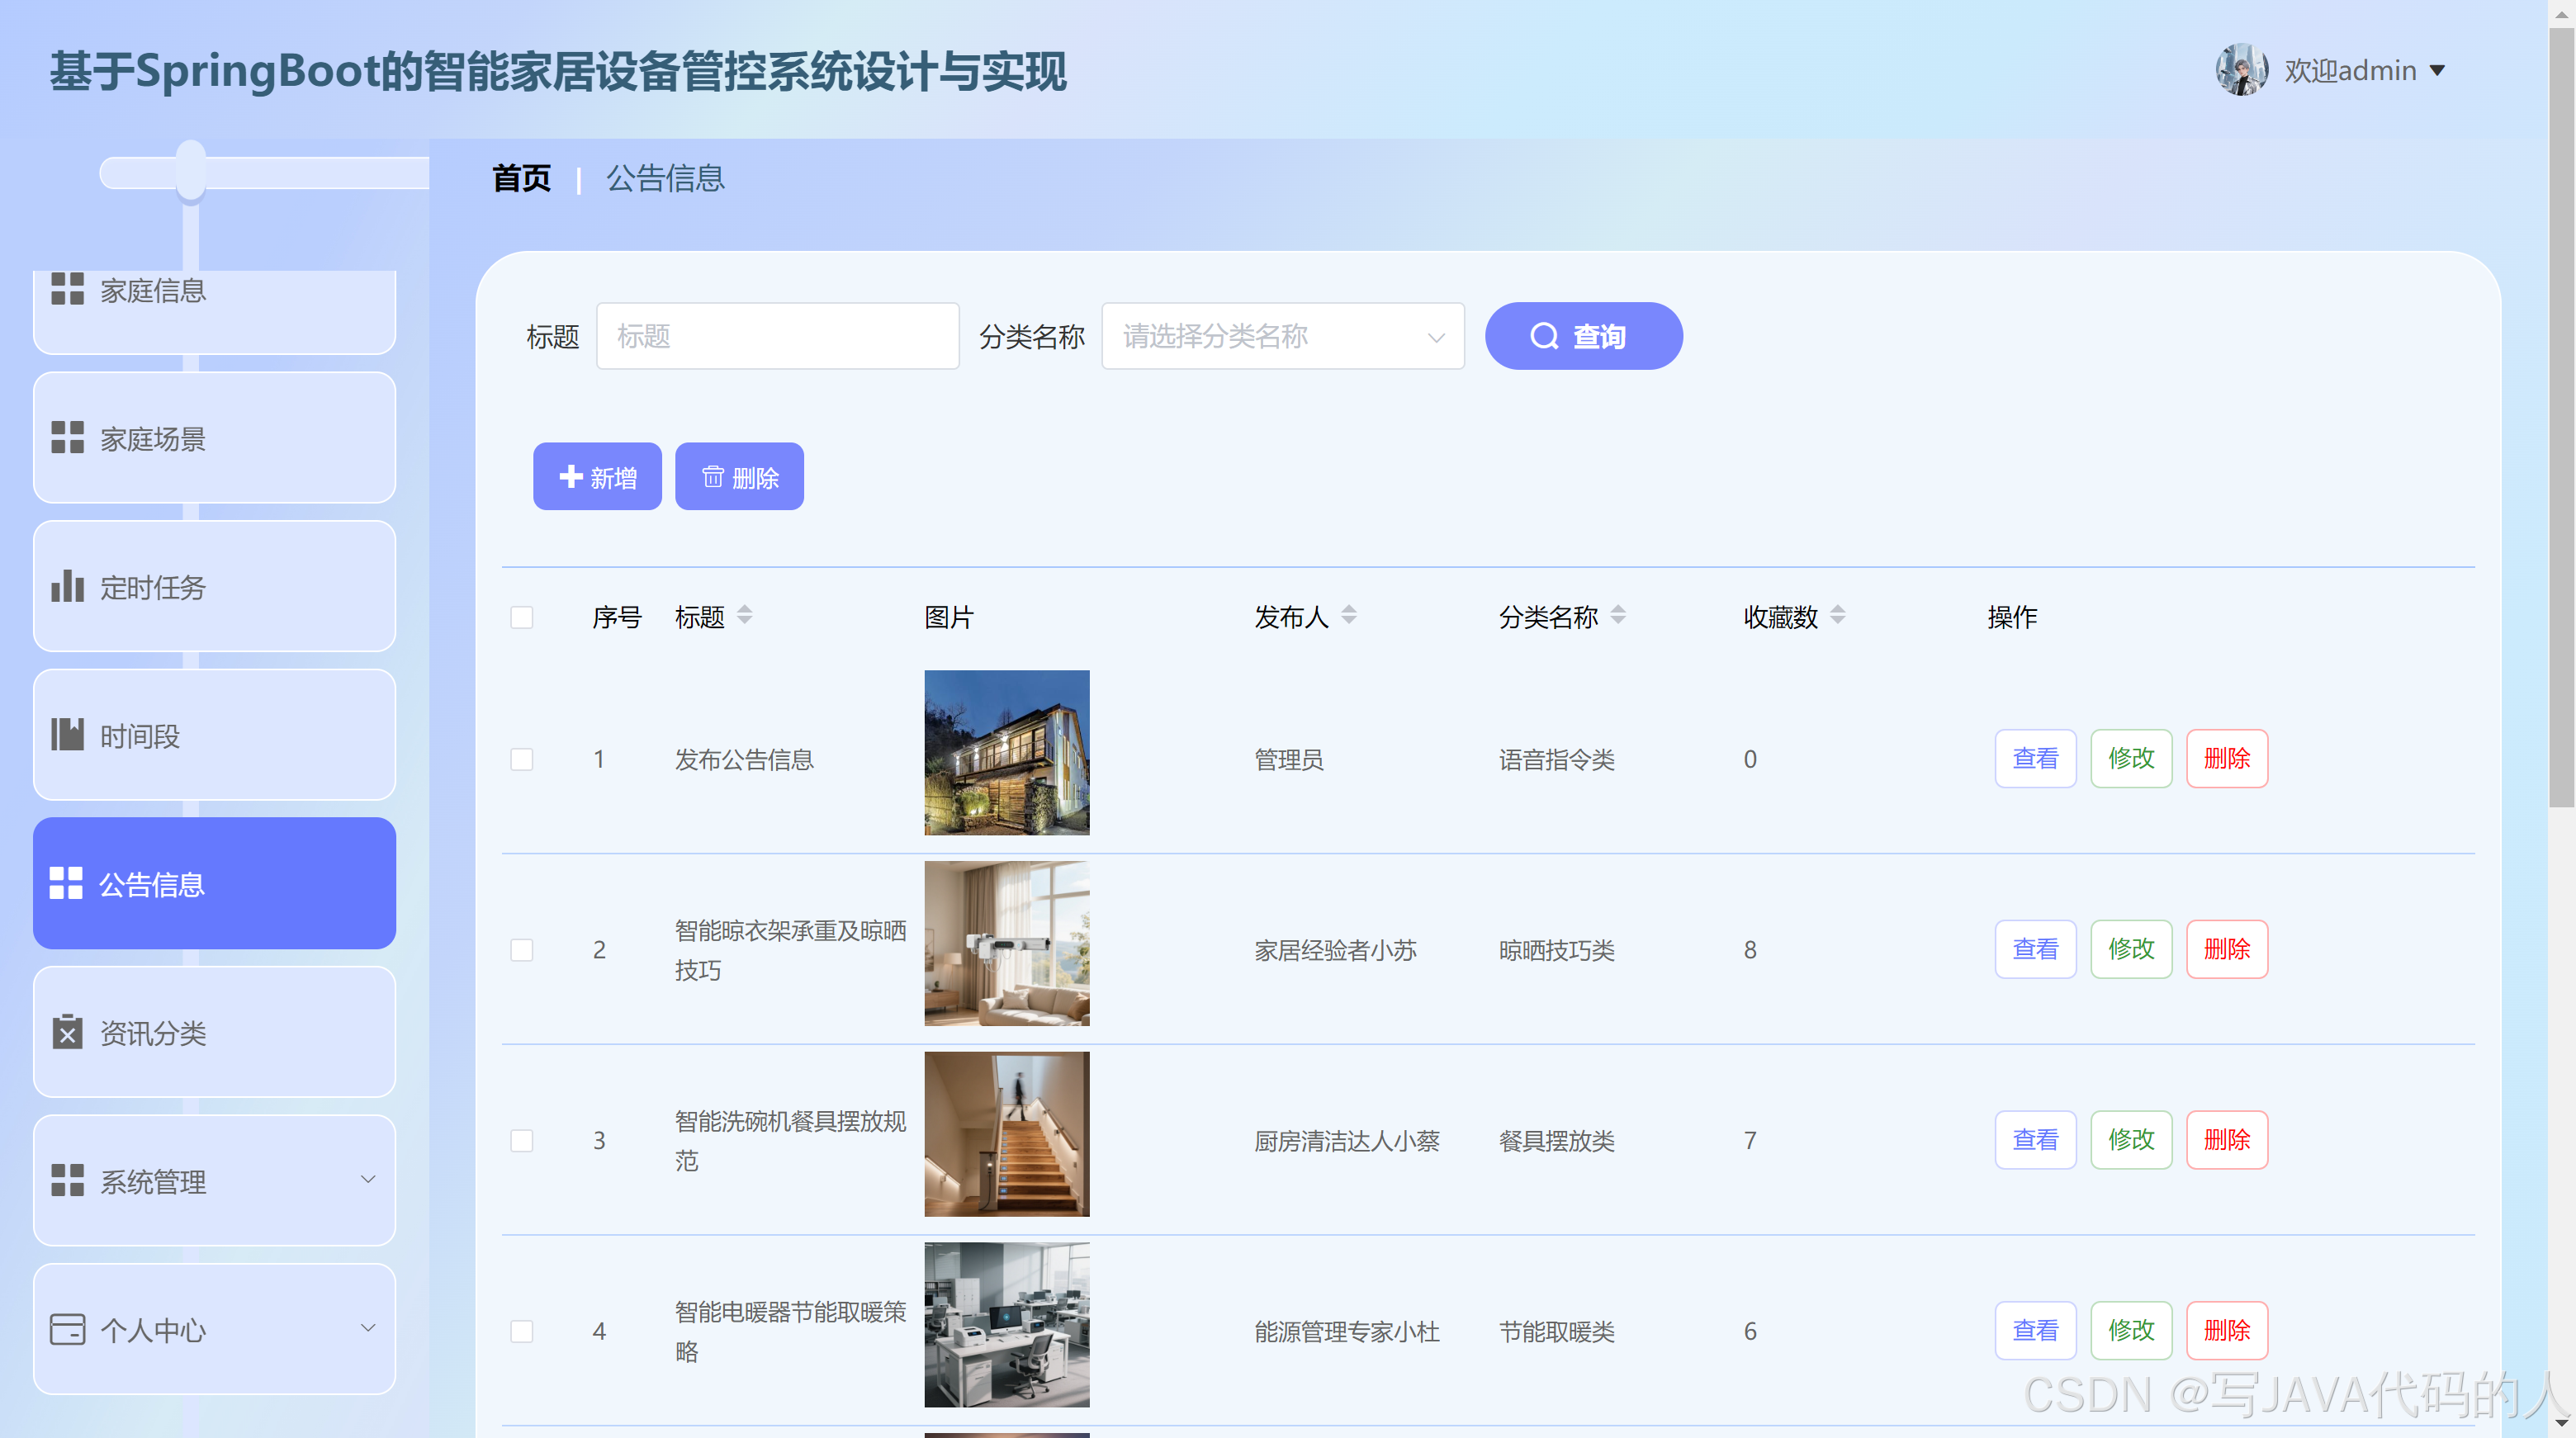The height and width of the screenshot is (1438, 2576).
Task: Check the row 1 发布公告信息 checkbox
Action: coord(522,759)
